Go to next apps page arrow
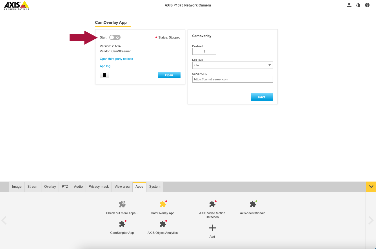 pos(371,220)
